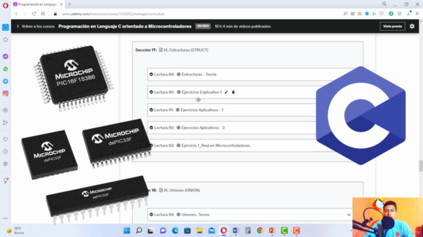Open the Windows Start menu
The width and height of the screenshot is (423, 237).
(x=126, y=230)
